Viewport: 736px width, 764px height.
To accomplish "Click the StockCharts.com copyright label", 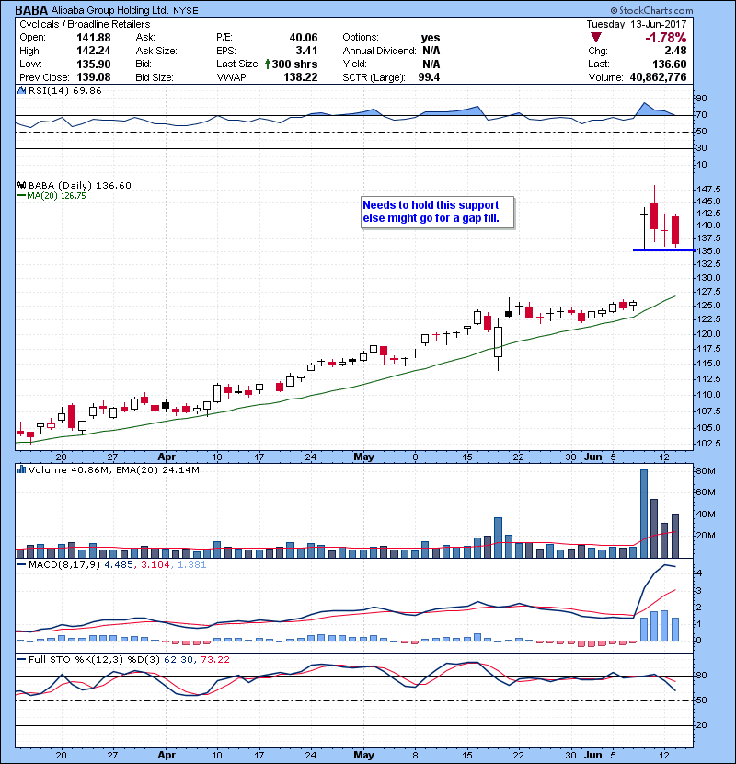I will [651, 10].
